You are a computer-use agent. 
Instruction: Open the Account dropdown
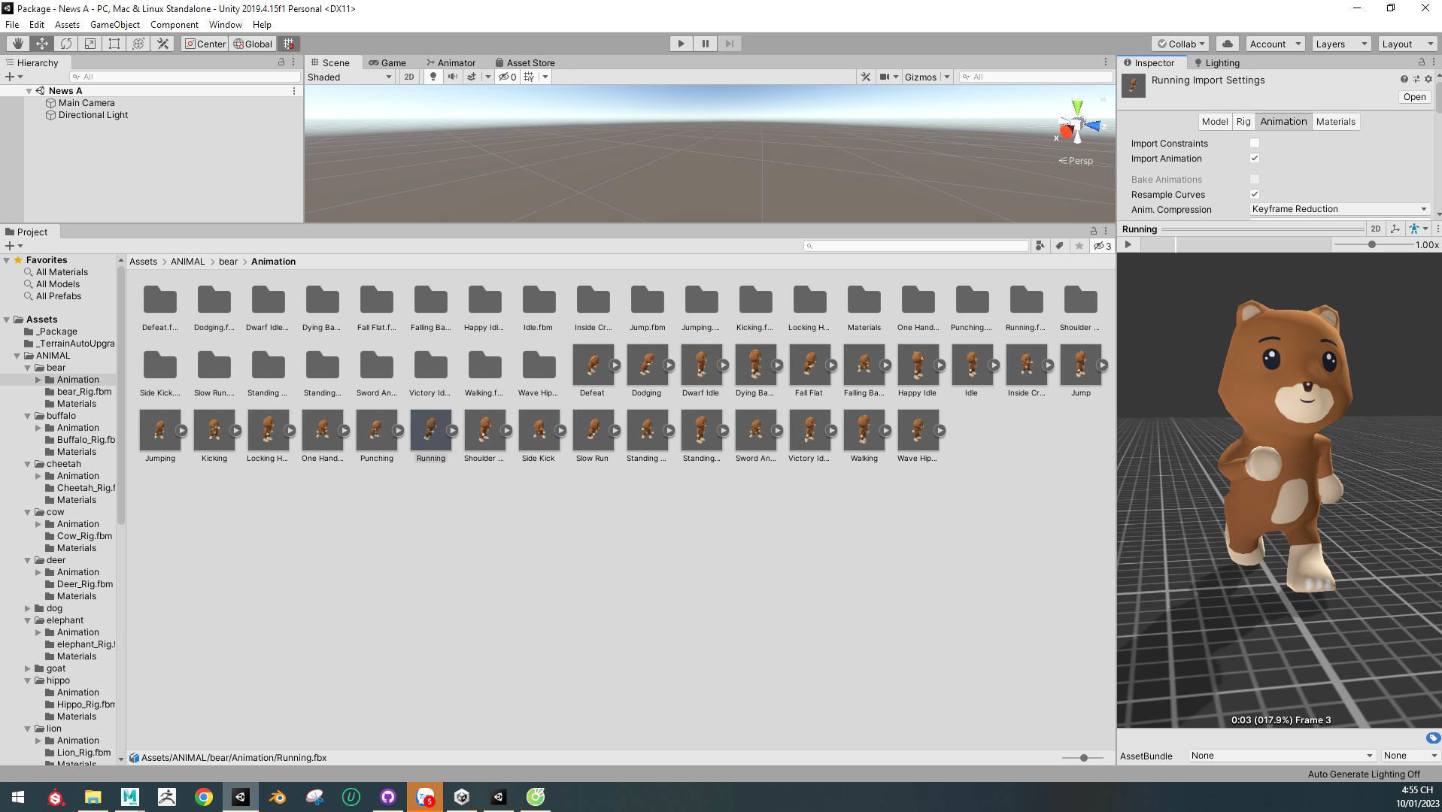(x=1275, y=44)
